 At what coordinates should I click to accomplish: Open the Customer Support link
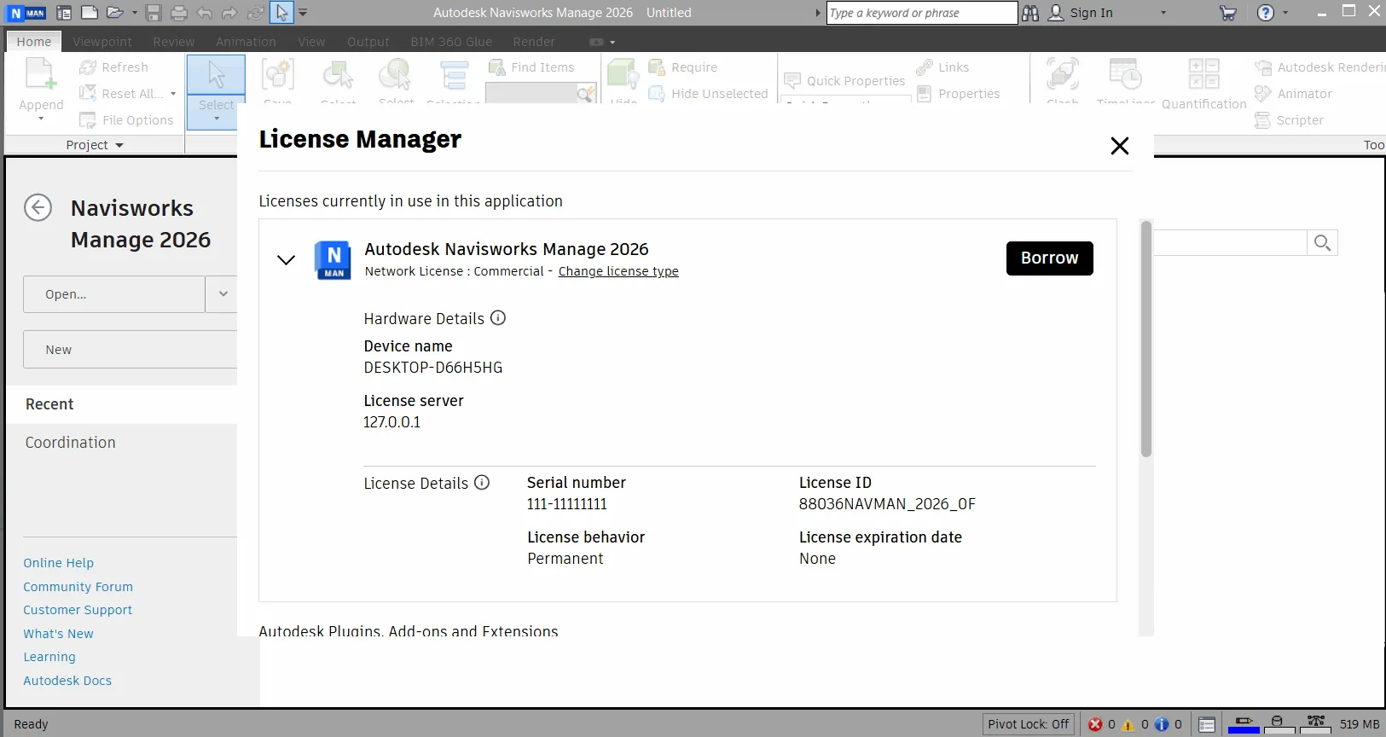[x=78, y=610]
